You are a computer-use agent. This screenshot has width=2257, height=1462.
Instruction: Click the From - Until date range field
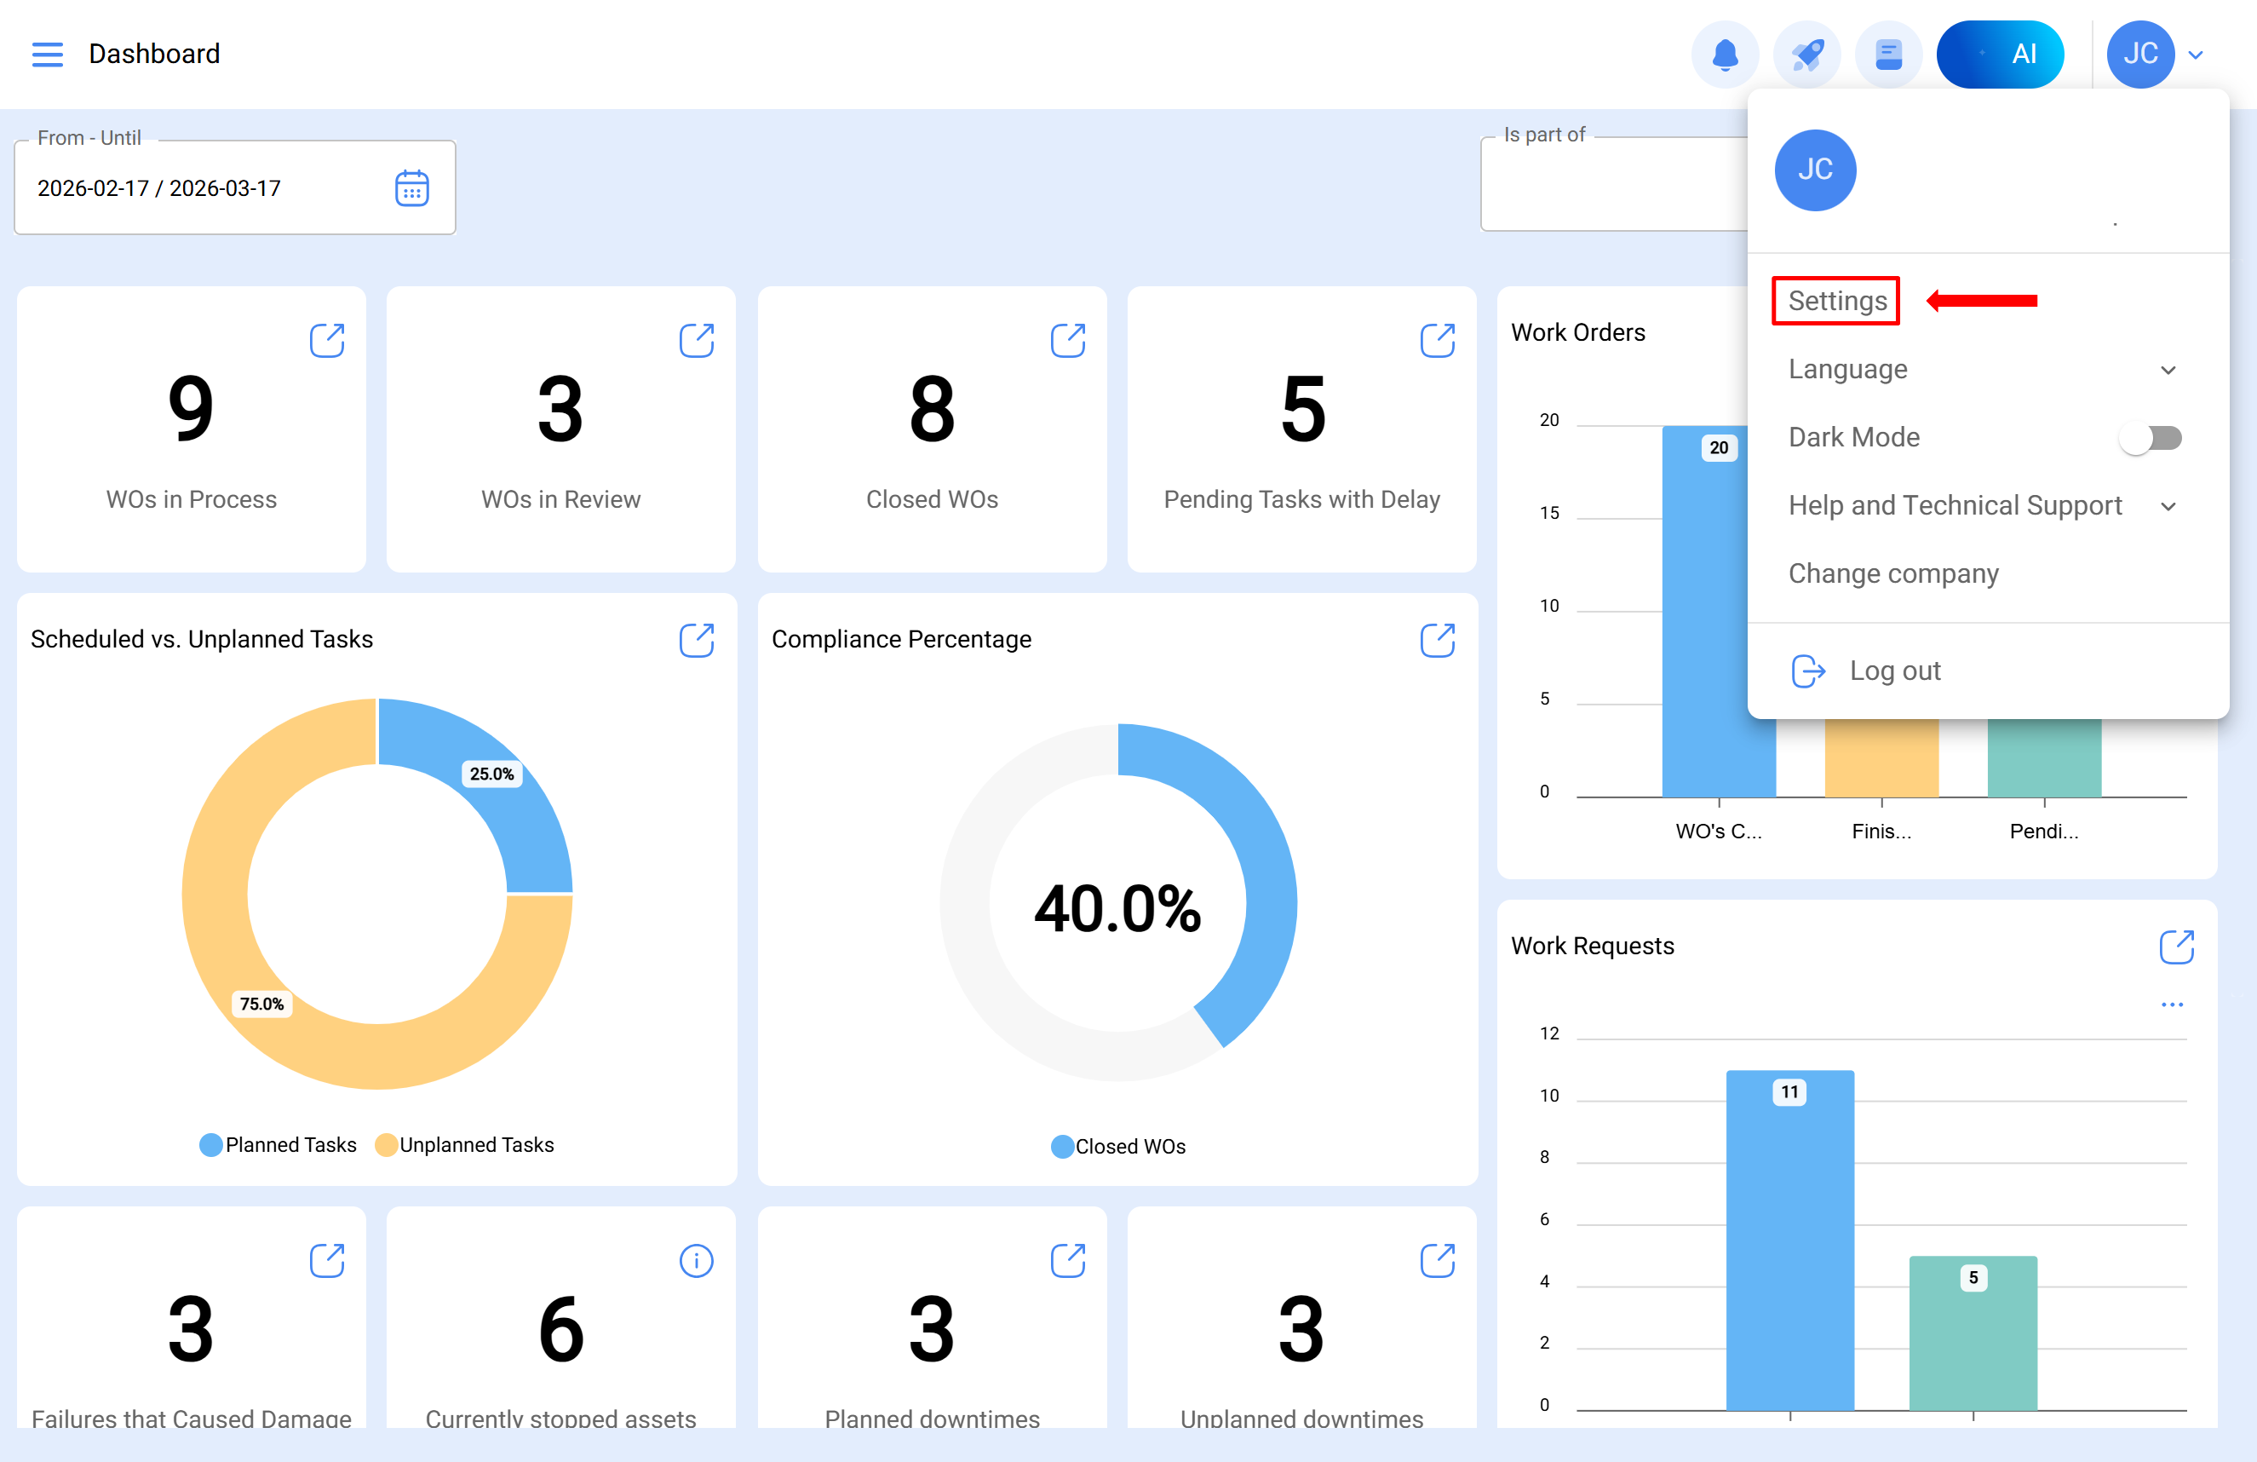(x=235, y=187)
